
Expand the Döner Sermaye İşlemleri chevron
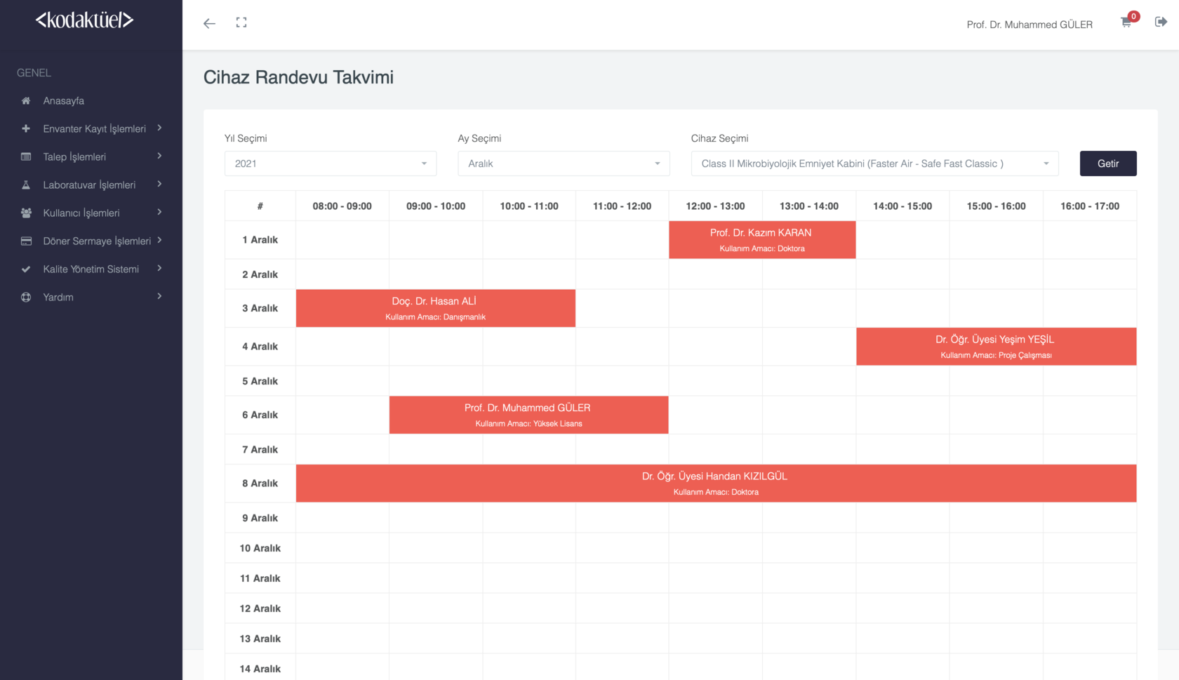point(160,241)
